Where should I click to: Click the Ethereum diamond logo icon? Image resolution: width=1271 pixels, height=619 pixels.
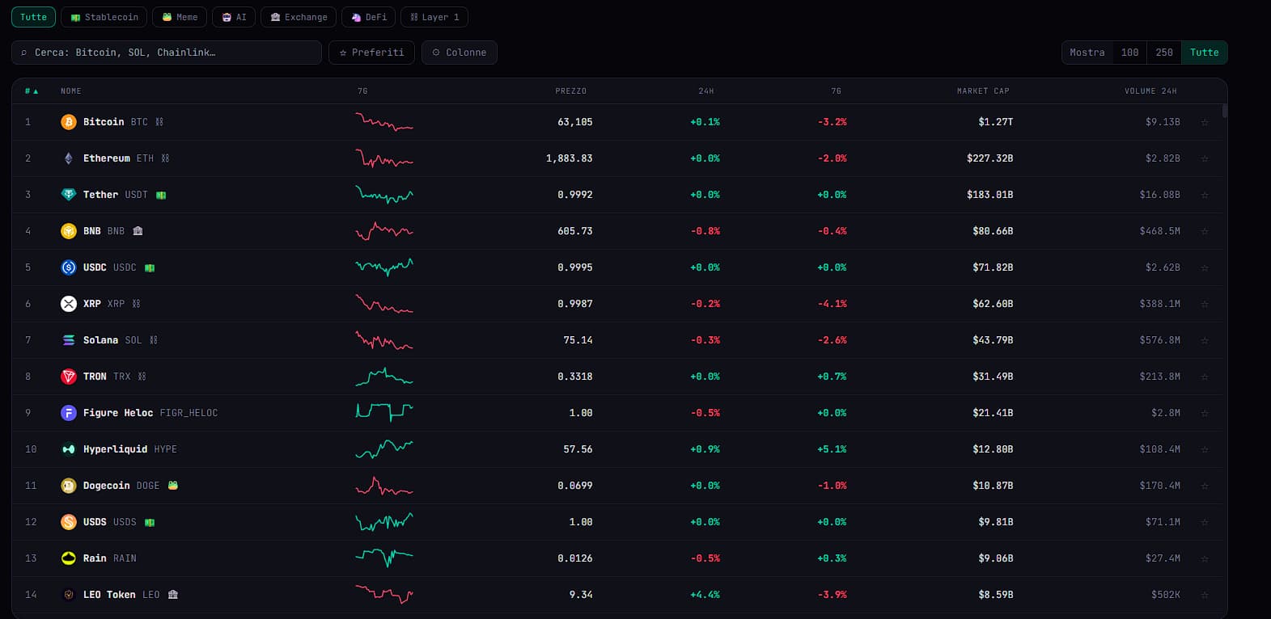69,158
